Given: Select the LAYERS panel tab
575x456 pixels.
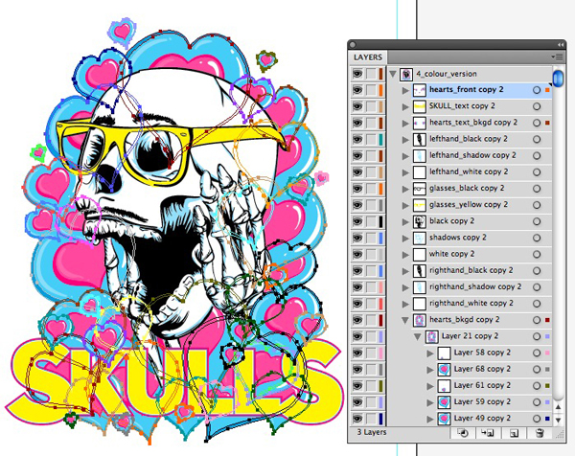Looking at the screenshot, I should tap(368, 57).
